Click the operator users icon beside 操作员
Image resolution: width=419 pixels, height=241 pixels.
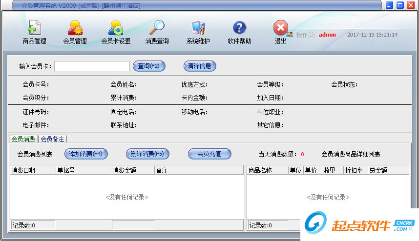point(290,35)
